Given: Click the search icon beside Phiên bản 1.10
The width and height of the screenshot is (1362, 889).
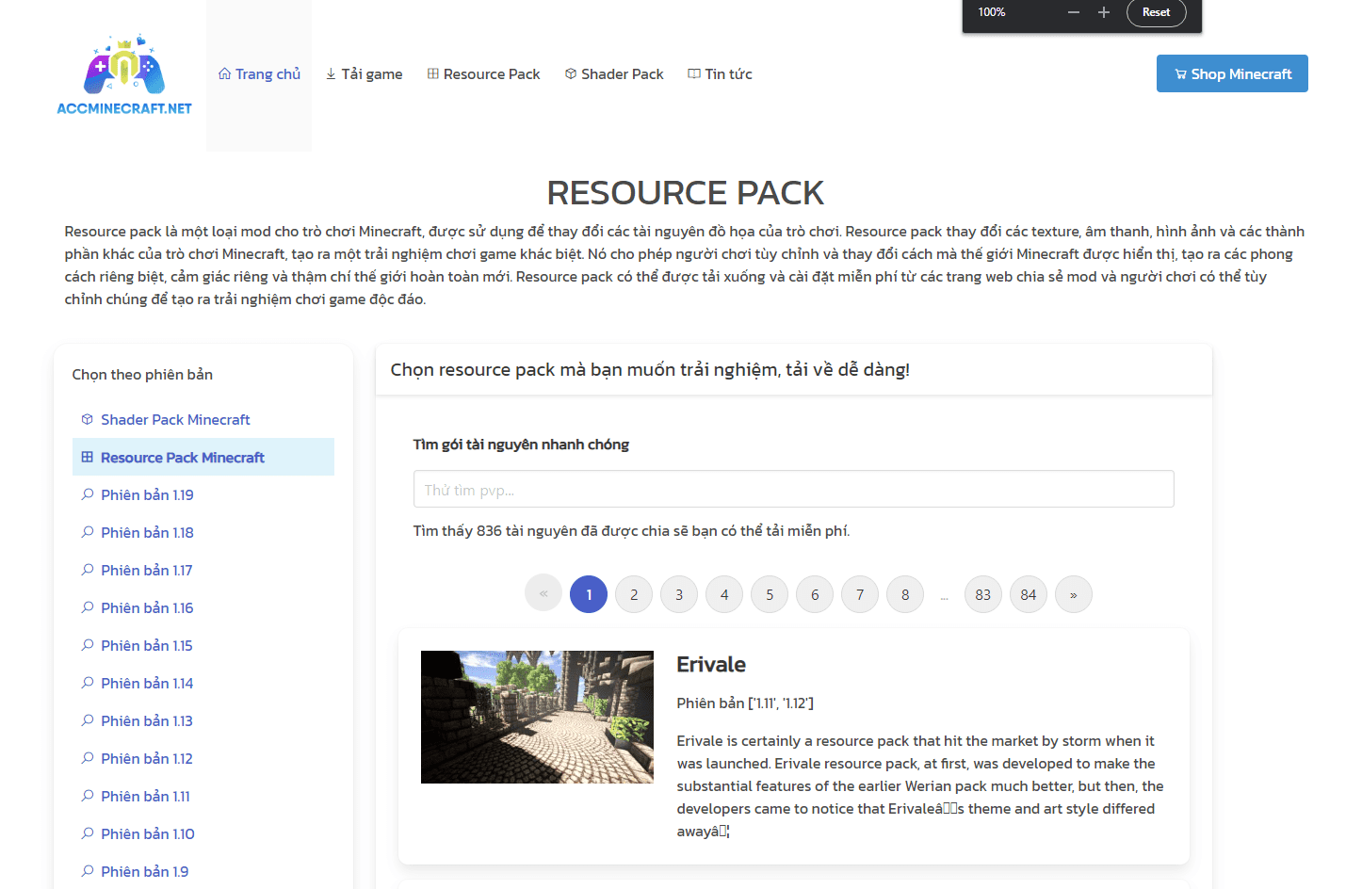Looking at the screenshot, I should 88,833.
